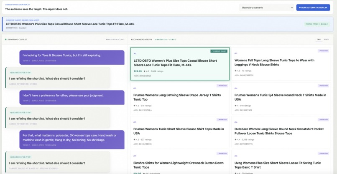Open Womens Fall Tops Long Sleeve Tunic card

point(281,64)
